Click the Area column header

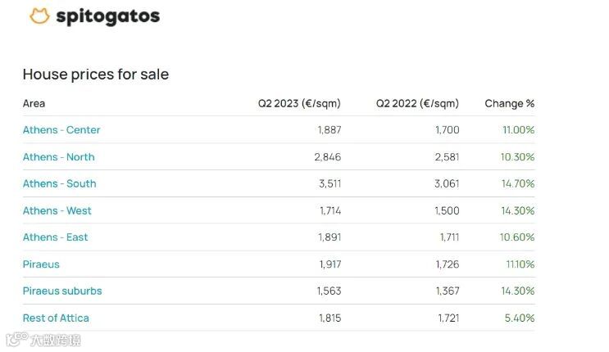pos(34,104)
